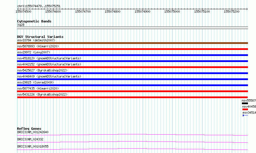Image resolution: width=256 pixels, height=153 pixels.
Task: Open the truncated nsv40458 variant label
Action: tap(249, 106)
